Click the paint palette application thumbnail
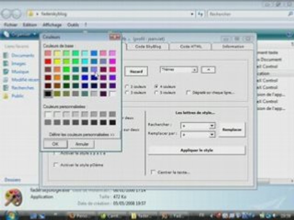The width and height of the screenshot is (294, 220). [13, 198]
